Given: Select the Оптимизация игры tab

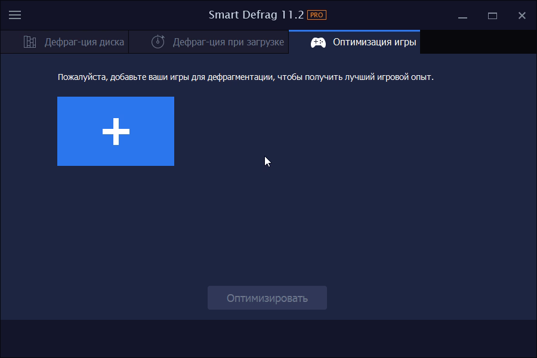Looking at the screenshot, I should pos(374,42).
